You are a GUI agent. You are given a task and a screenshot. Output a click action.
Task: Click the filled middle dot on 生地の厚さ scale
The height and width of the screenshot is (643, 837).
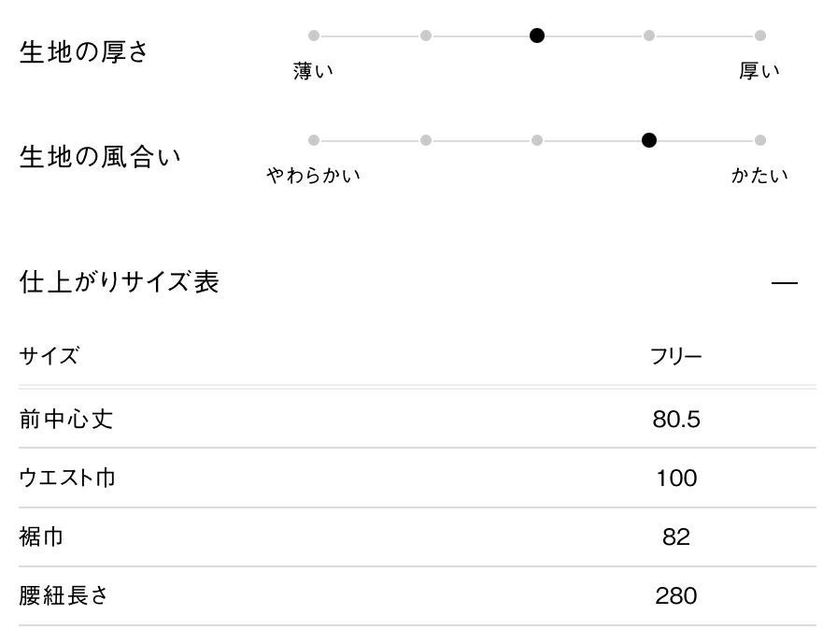[537, 36]
